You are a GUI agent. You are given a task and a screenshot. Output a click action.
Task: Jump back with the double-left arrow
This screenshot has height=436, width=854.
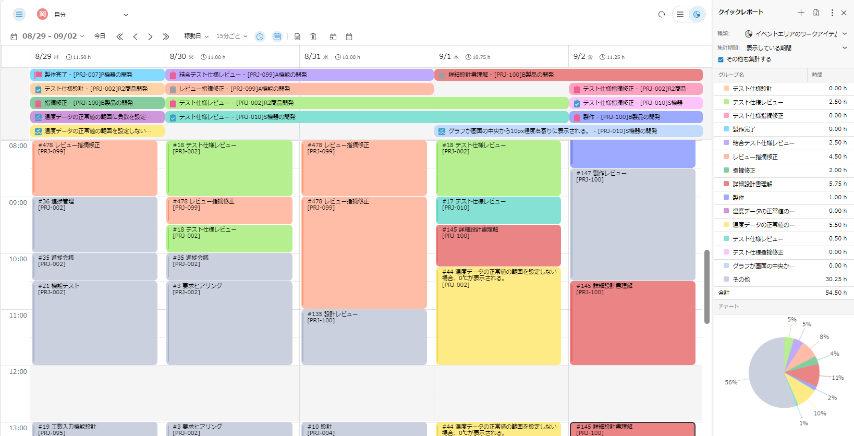(x=119, y=37)
